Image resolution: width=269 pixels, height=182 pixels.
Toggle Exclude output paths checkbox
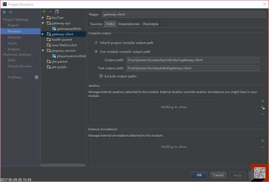101,76
